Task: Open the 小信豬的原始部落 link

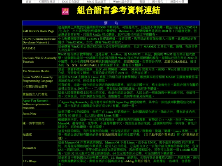Action: pyautogui.click(x=35, y=86)
